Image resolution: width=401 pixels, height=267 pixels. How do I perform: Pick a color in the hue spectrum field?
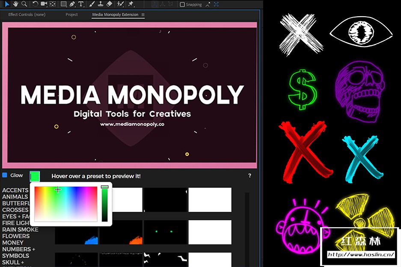(66, 204)
